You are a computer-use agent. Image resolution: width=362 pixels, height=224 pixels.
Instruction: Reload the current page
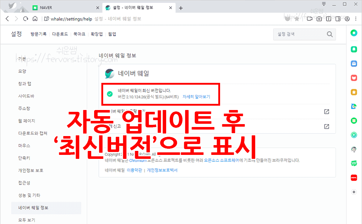(x=26, y=19)
